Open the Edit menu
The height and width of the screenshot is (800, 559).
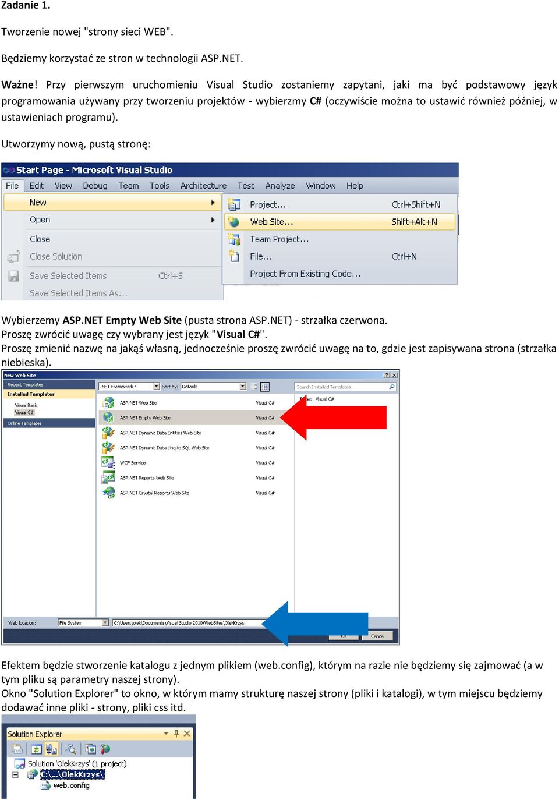coord(37,186)
